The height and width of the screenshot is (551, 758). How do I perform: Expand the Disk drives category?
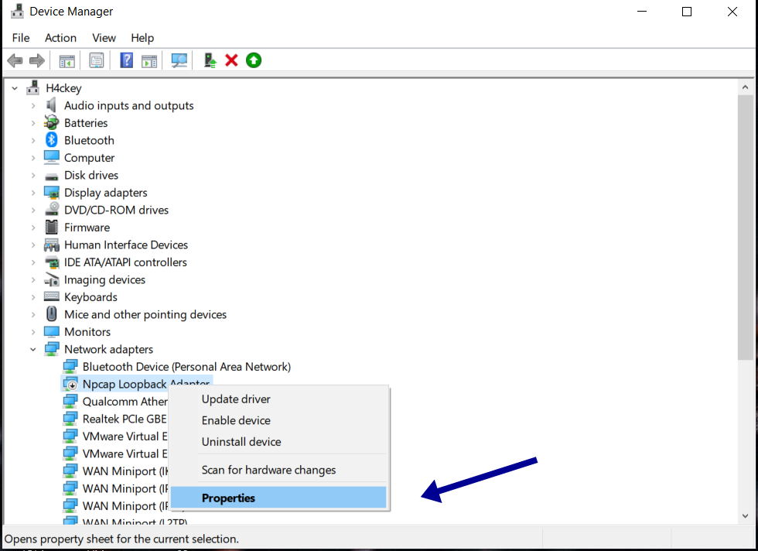tap(32, 175)
